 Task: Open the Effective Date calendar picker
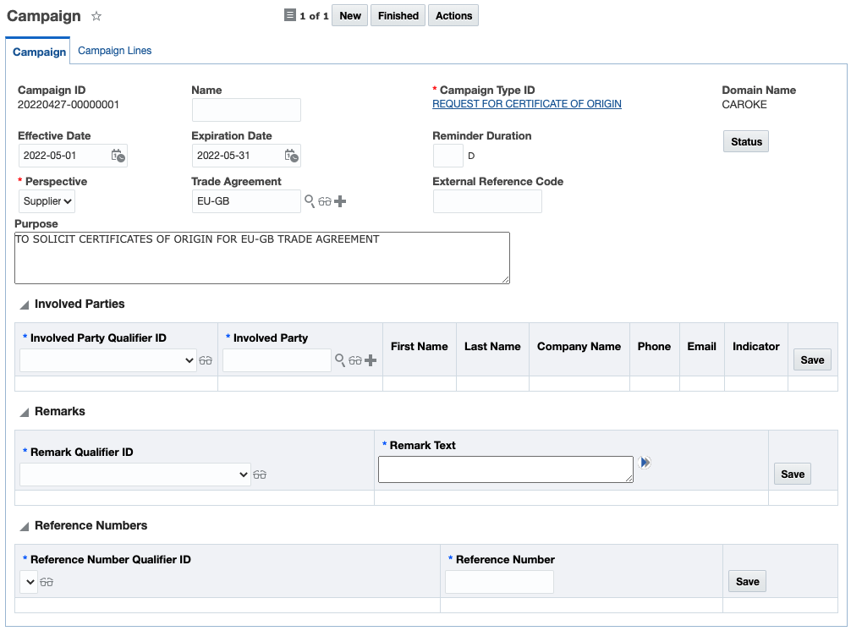coord(118,156)
